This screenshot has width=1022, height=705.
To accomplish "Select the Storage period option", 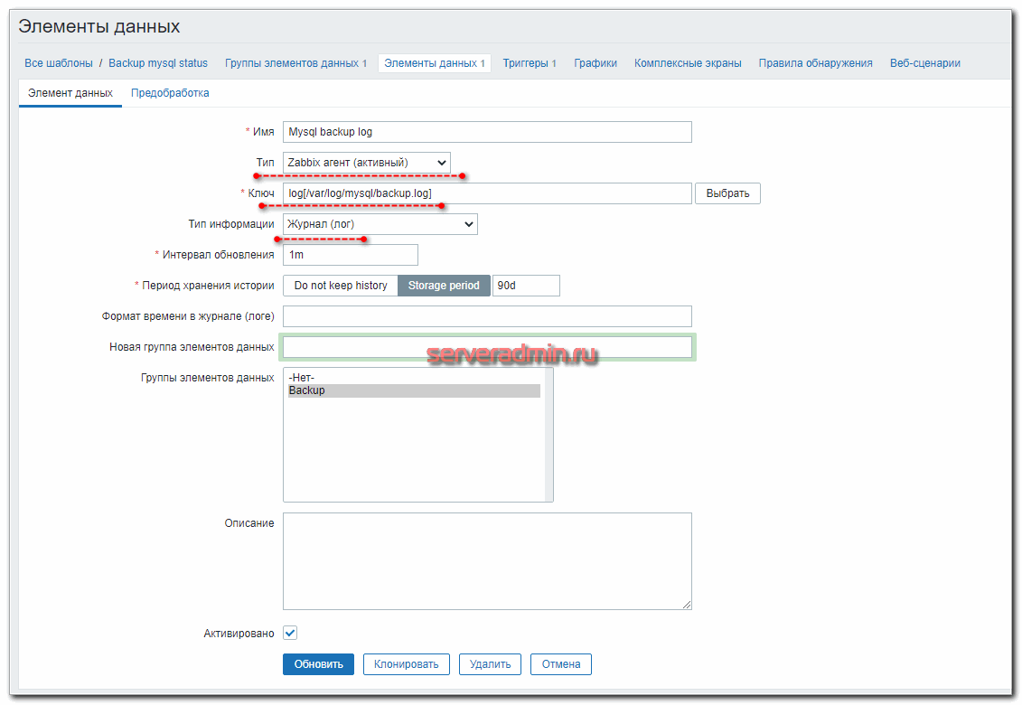I will [x=444, y=286].
